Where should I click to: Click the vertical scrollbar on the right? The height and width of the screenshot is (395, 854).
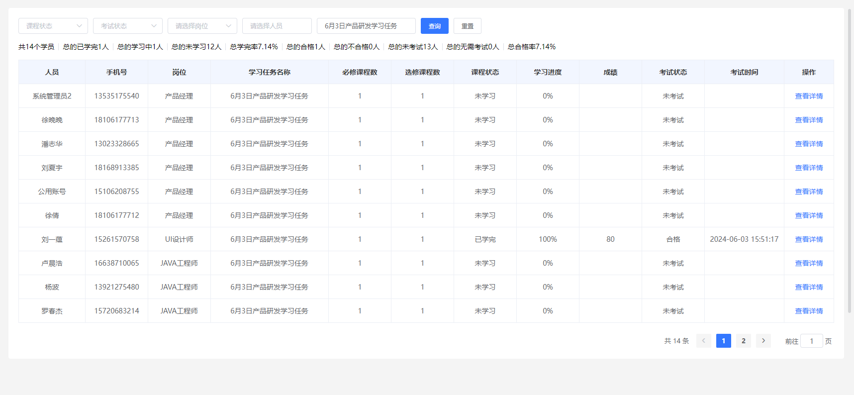pos(850,159)
